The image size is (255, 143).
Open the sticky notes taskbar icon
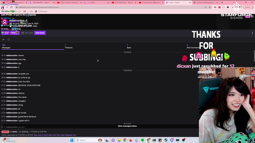point(160,140)
